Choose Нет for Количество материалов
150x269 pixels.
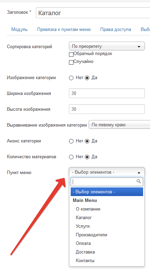[71, 157]
